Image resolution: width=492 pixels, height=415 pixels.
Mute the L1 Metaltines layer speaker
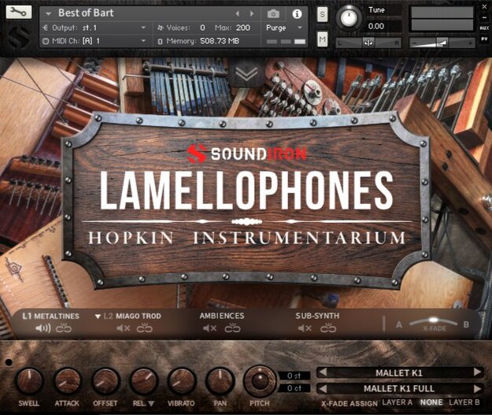[43, 328]
